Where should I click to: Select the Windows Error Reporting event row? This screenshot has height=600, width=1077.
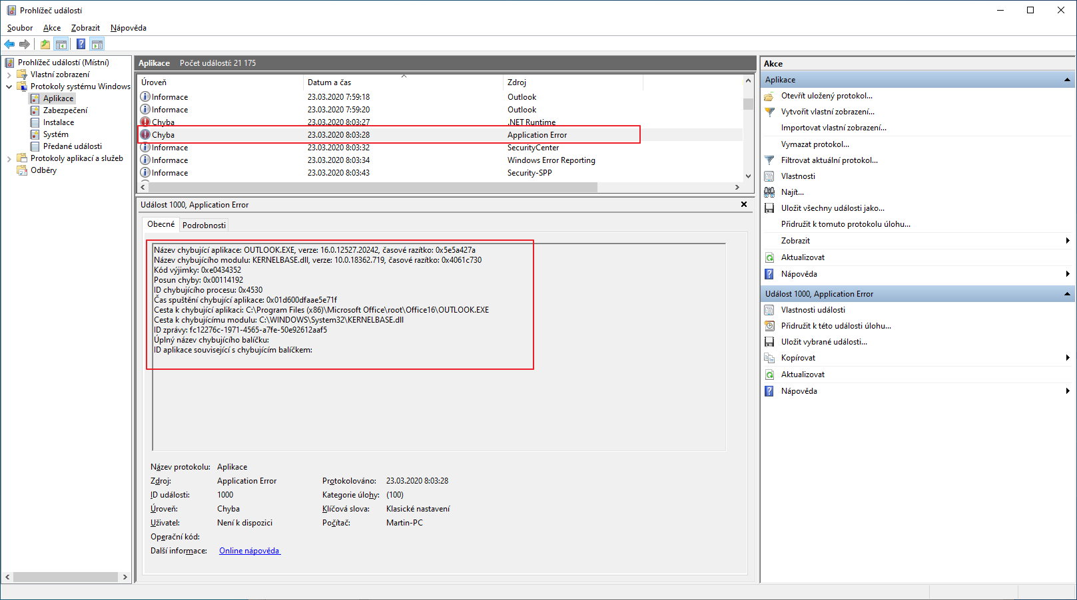coord(440,160)
